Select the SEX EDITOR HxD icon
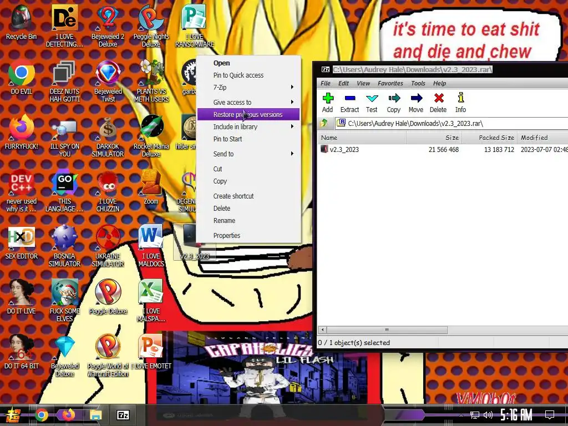This screenshot has height=426, width=568. [21, 243]
